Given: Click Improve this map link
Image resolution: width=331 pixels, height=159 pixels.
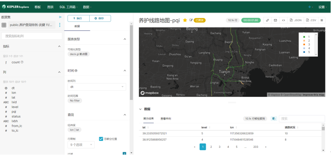Looking at the screenshot, I should coord(313,95).
